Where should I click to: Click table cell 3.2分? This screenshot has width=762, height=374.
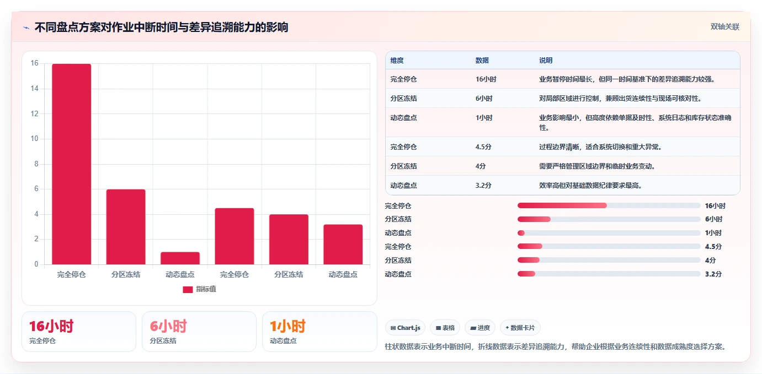pyautogui.click(x=484, y=186)
